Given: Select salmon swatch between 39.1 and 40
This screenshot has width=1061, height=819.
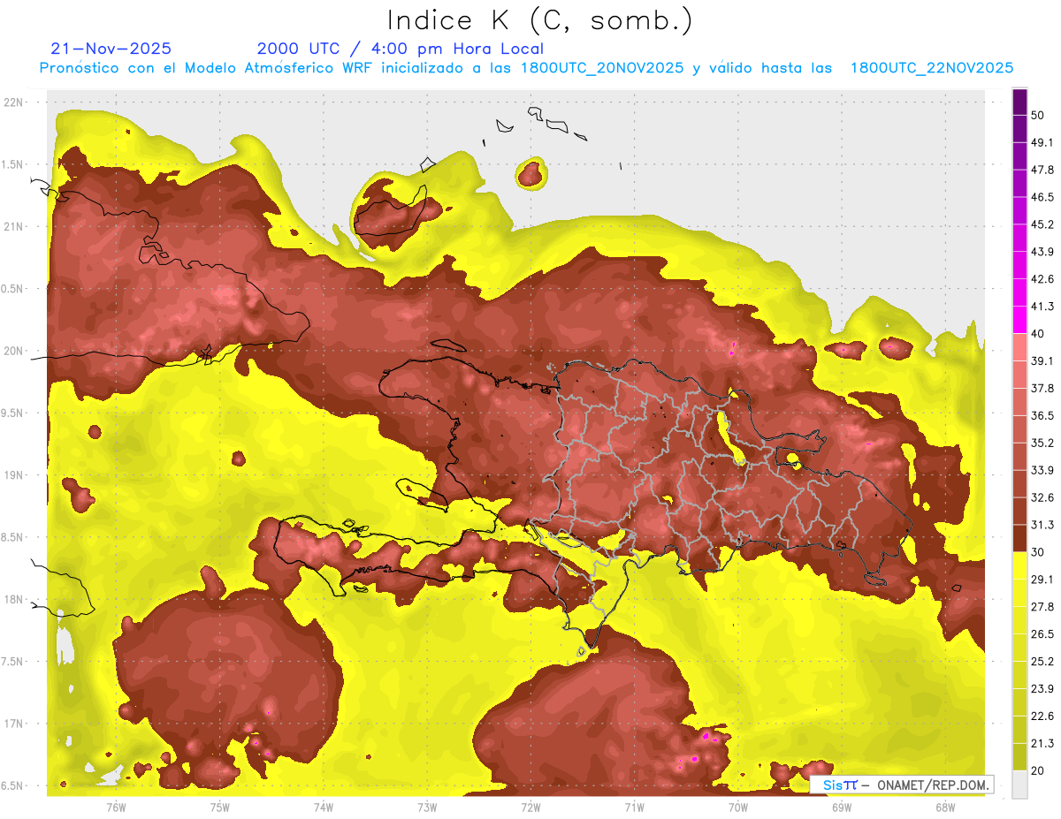Looking at the screenshot, I should 1019,347.
